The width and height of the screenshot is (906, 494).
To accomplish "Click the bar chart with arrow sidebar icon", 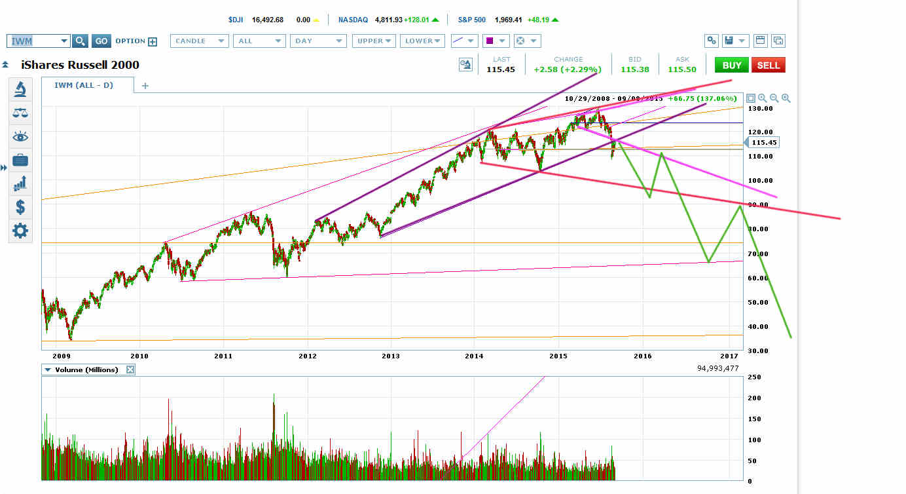I will [20, 183].
